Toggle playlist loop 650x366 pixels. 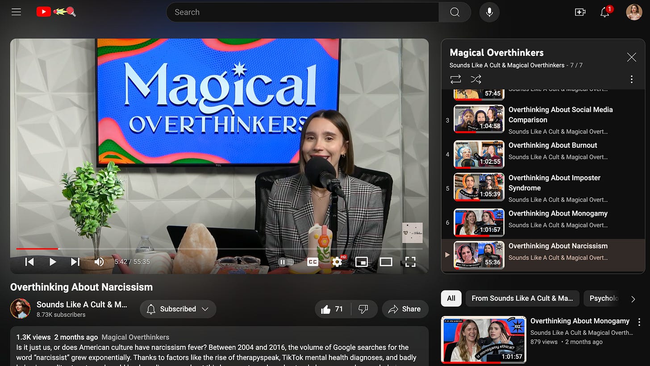point(455,79)
